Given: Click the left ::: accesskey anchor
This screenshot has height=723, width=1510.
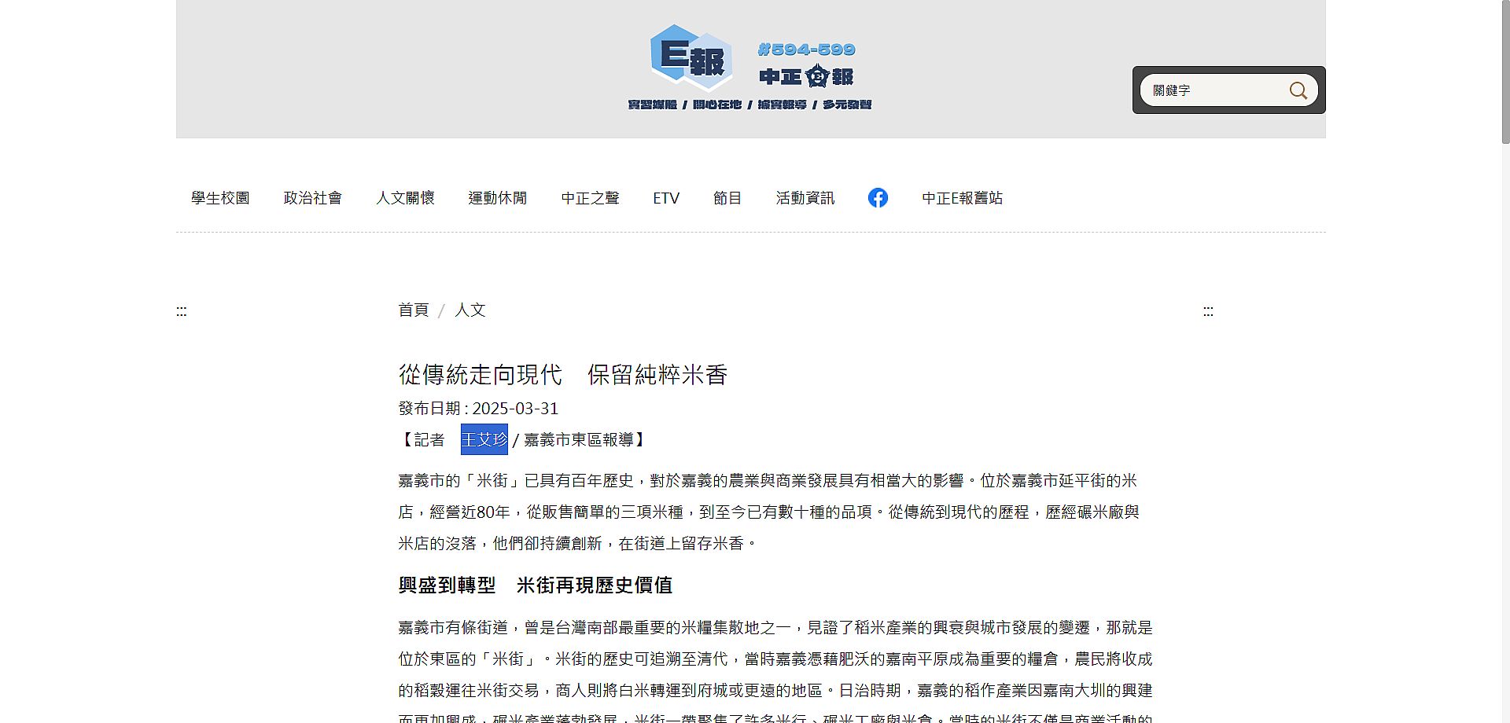Looking at the screenshot, I should coord(182,312).
